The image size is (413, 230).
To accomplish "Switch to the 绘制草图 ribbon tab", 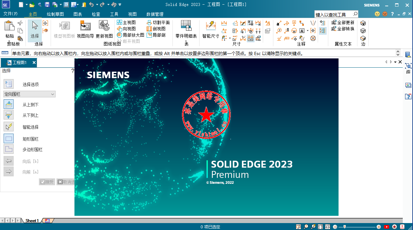I will 55,14.
